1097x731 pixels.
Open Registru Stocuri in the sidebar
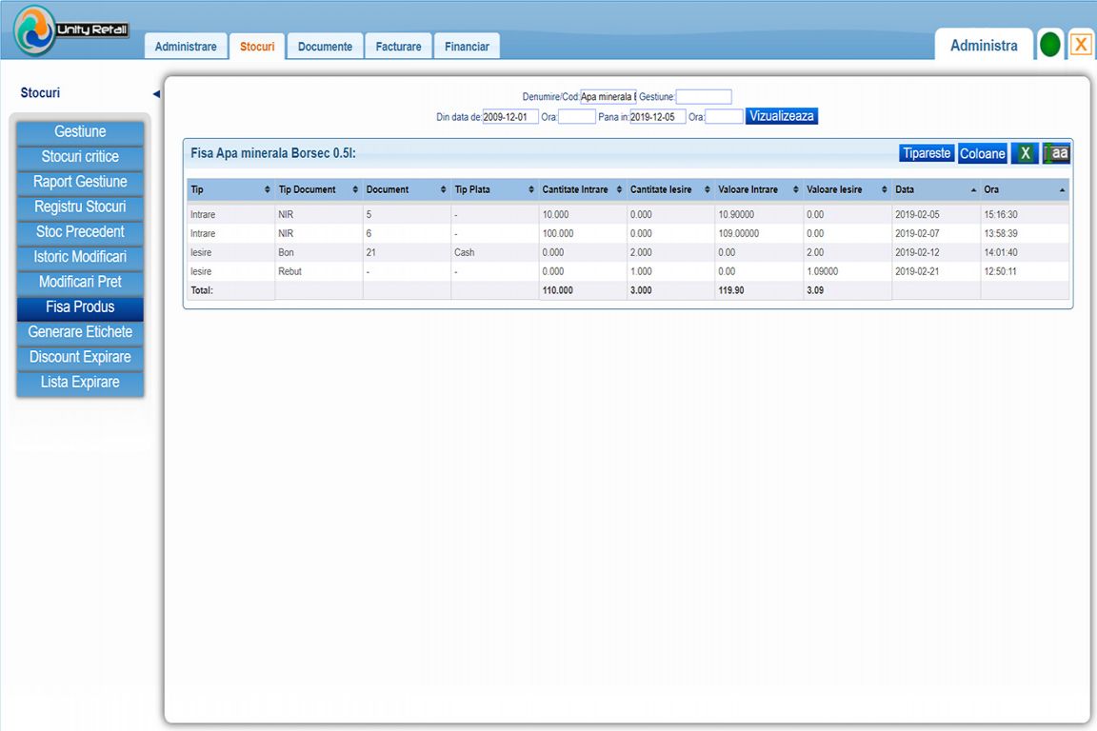[80, 207]
